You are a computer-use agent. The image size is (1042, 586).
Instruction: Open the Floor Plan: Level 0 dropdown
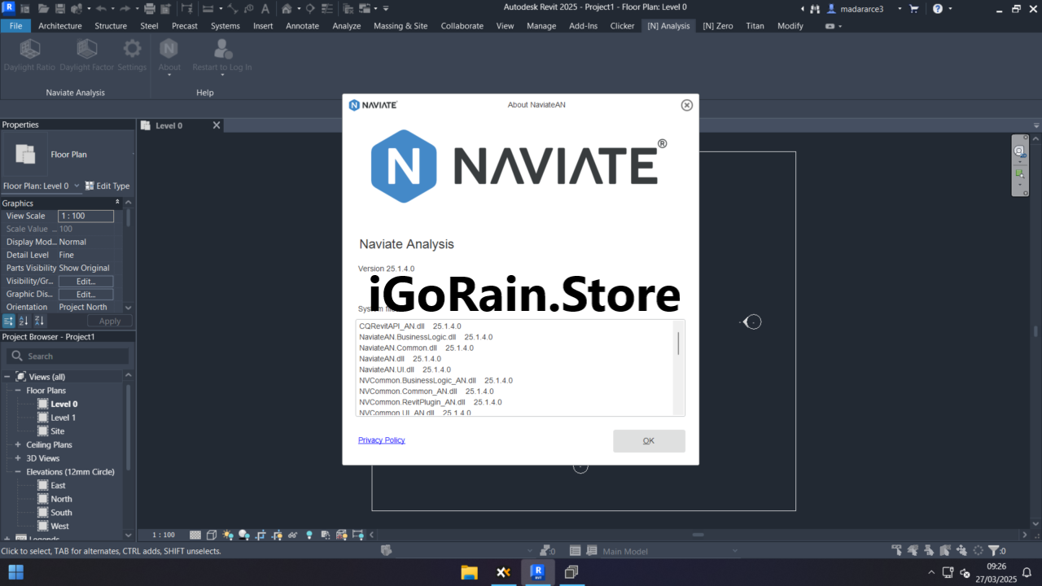pos(77,186)
